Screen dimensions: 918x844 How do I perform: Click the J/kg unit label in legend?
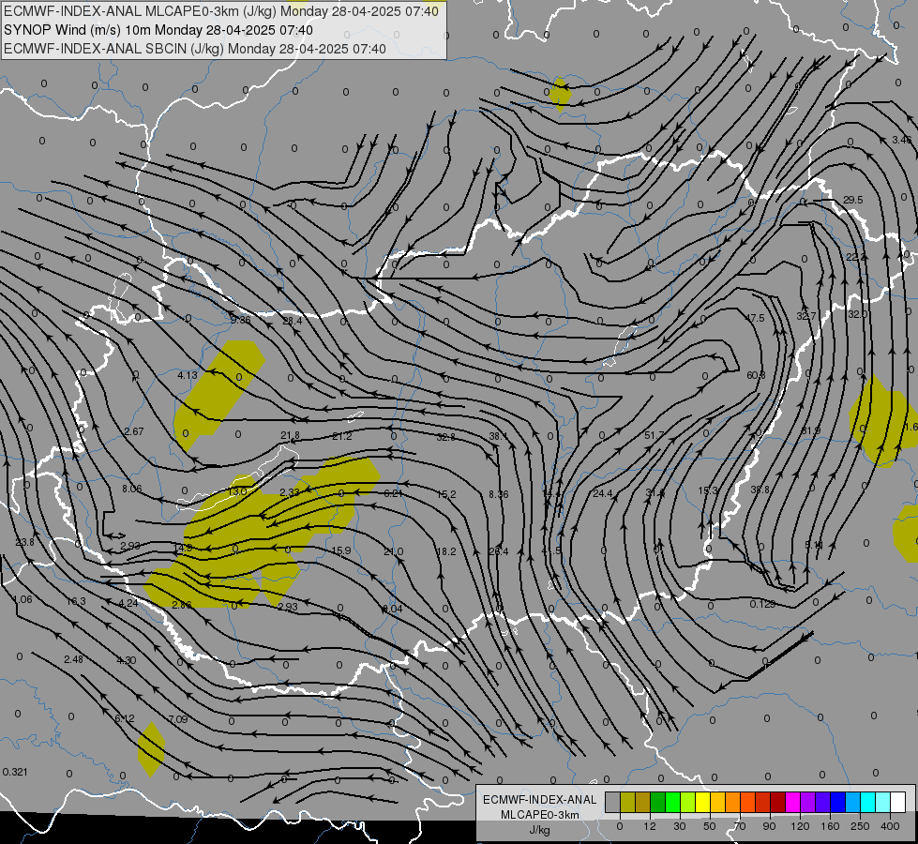coord(539,830)
